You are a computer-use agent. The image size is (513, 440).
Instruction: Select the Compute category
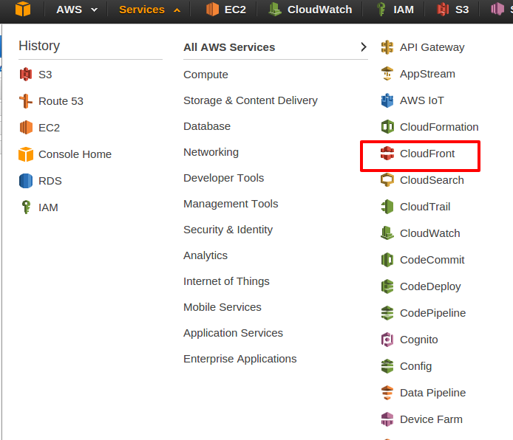(205, 75)
